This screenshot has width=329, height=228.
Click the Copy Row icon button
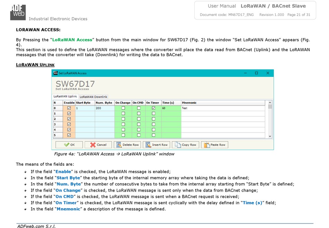coord(185,145)
